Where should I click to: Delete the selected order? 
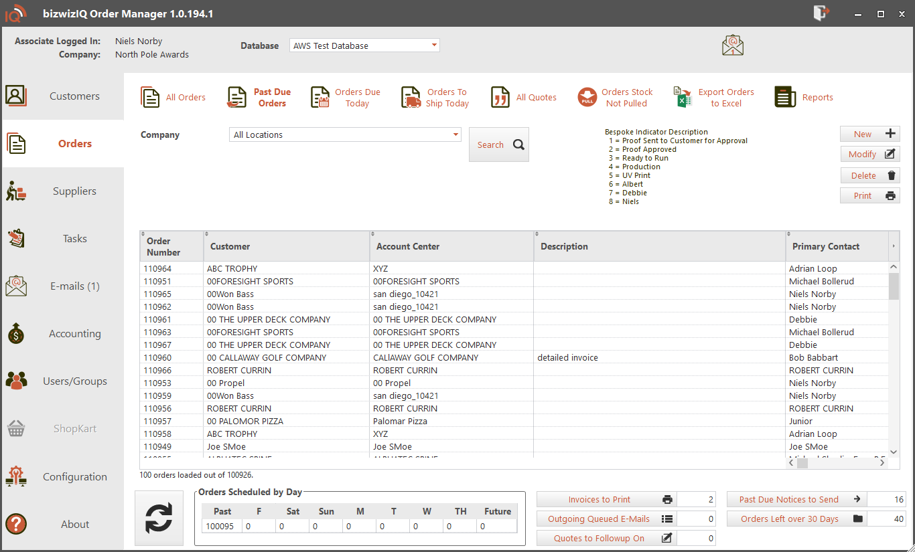click(x=869, y=175)
